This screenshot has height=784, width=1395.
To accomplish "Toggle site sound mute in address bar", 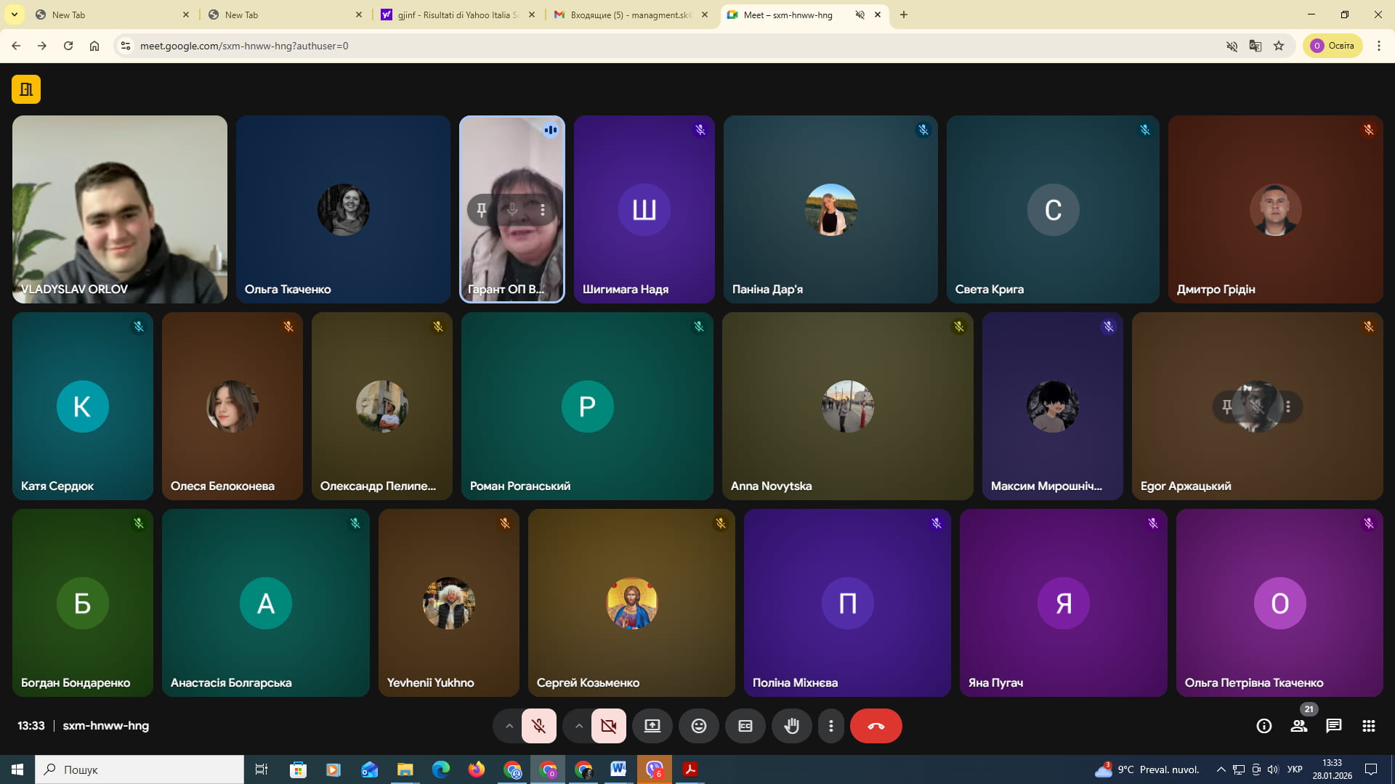I will (1232, 46).
